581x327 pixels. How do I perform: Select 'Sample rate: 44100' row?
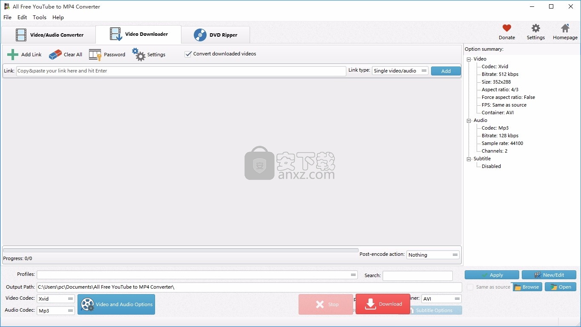[x=502, y=143]
